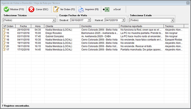Image resolution: width=191 pixels, height=109 pixels.
Task: Sort by Hora column header
Action: coord(38,26)
